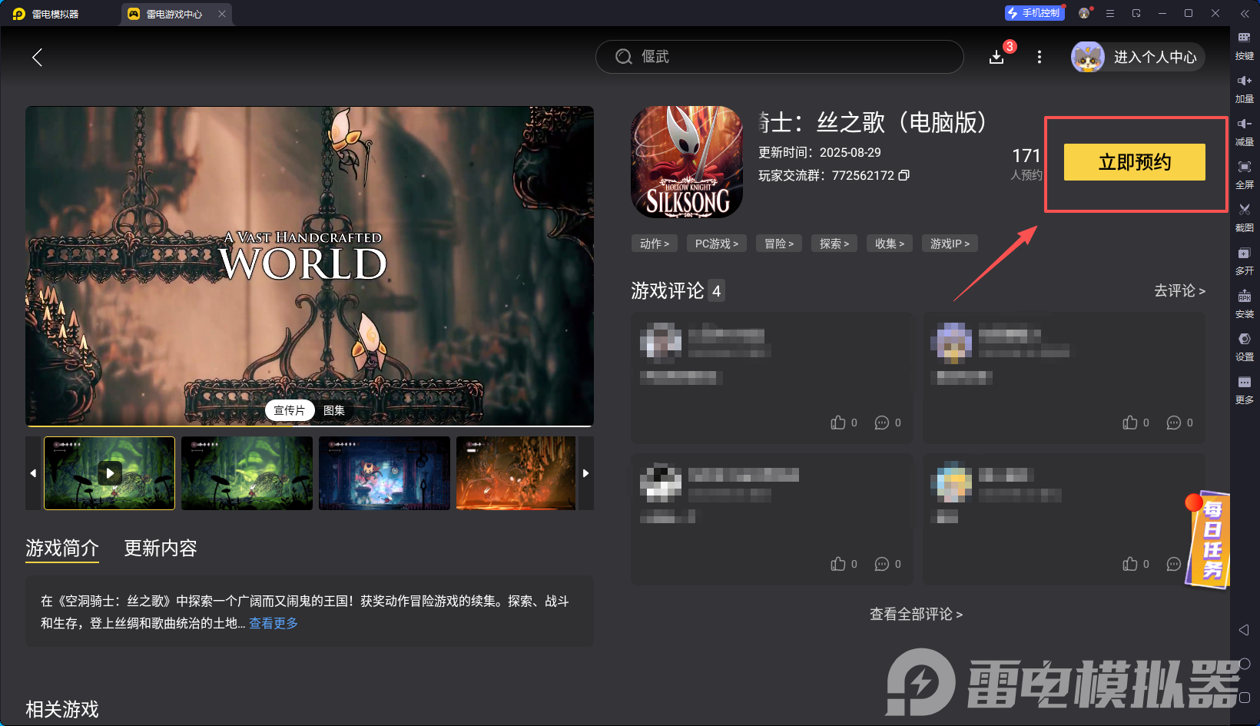
Task: Expand description with 查看更多
Action: 274,623
